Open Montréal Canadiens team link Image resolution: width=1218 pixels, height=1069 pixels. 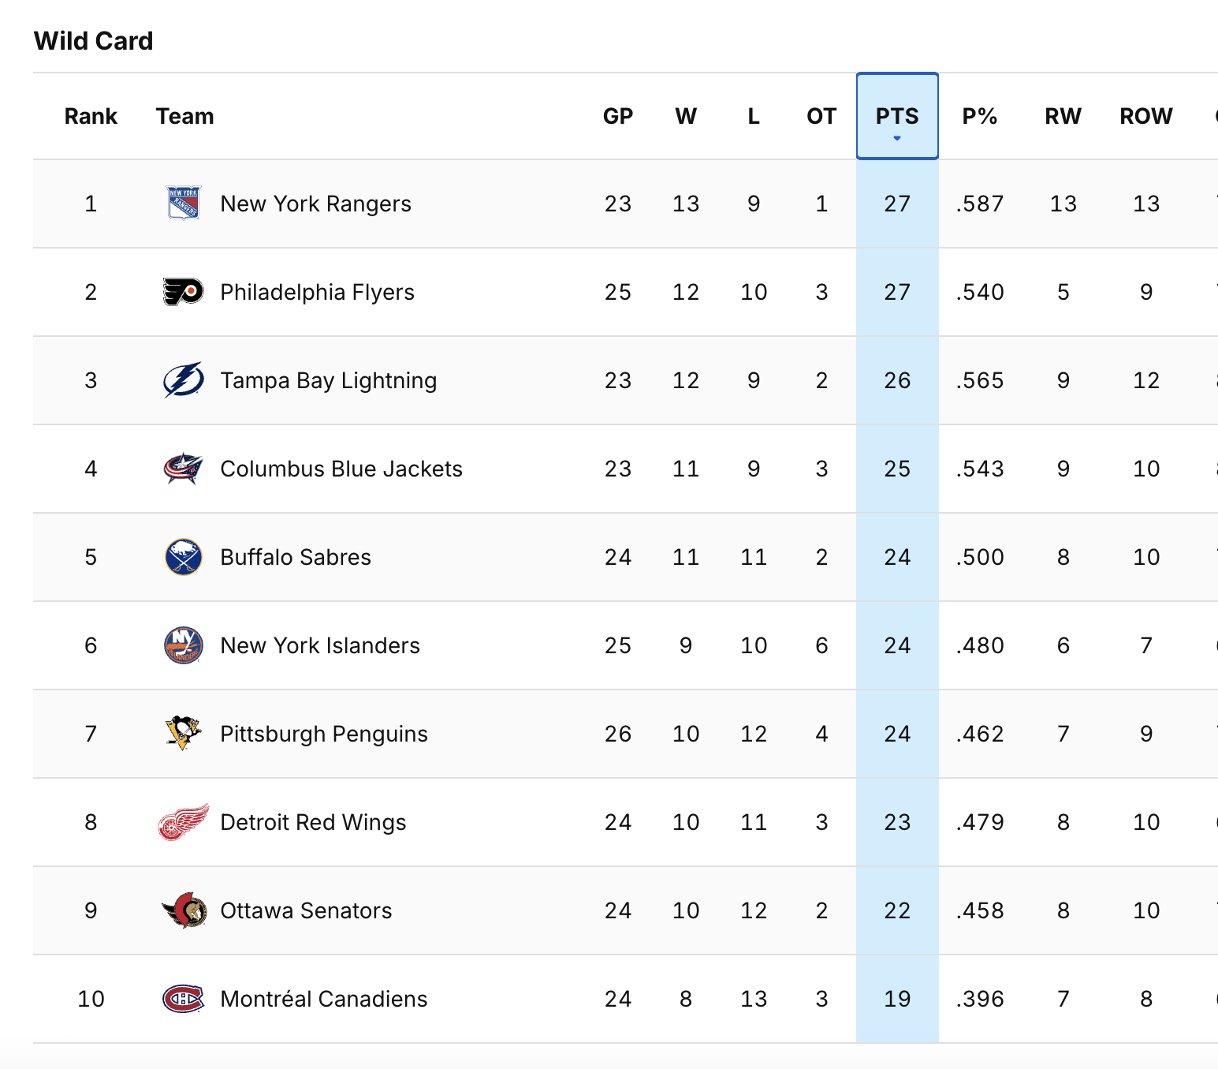[324, 999]
